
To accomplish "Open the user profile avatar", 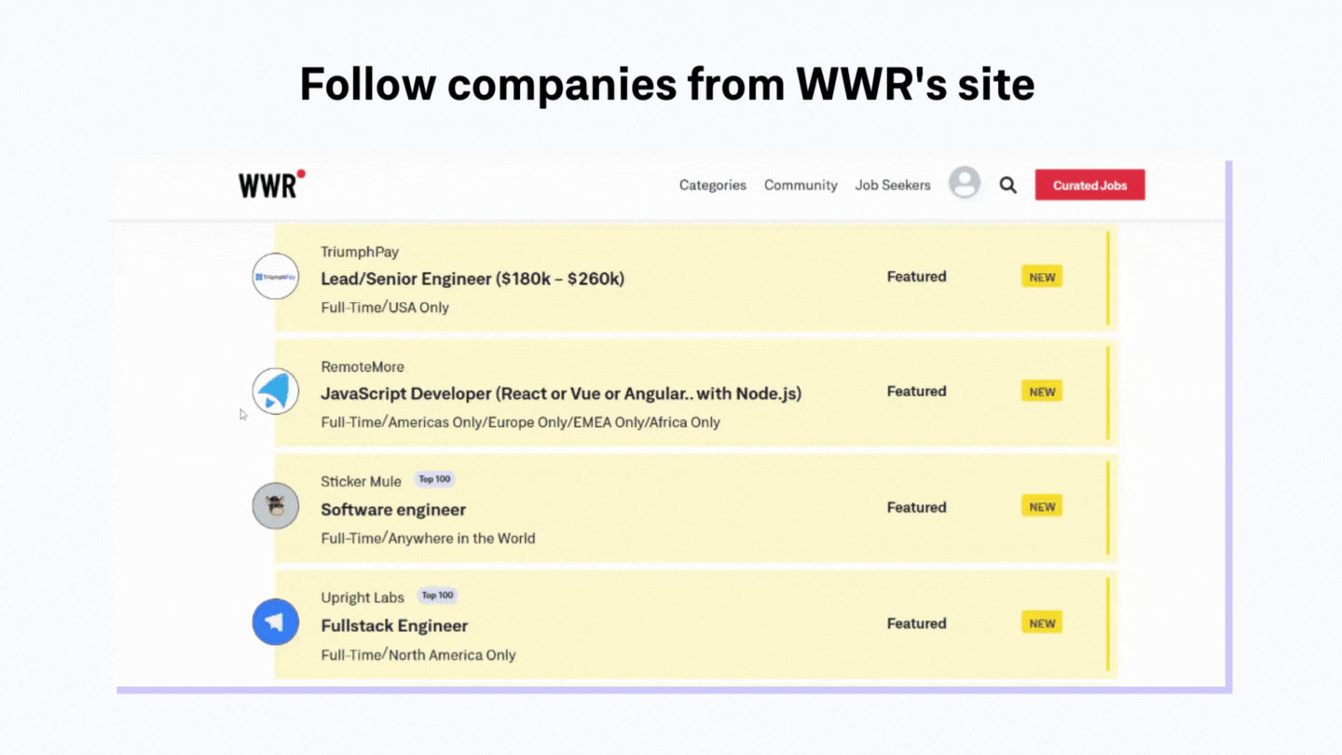I will point(965,183).
